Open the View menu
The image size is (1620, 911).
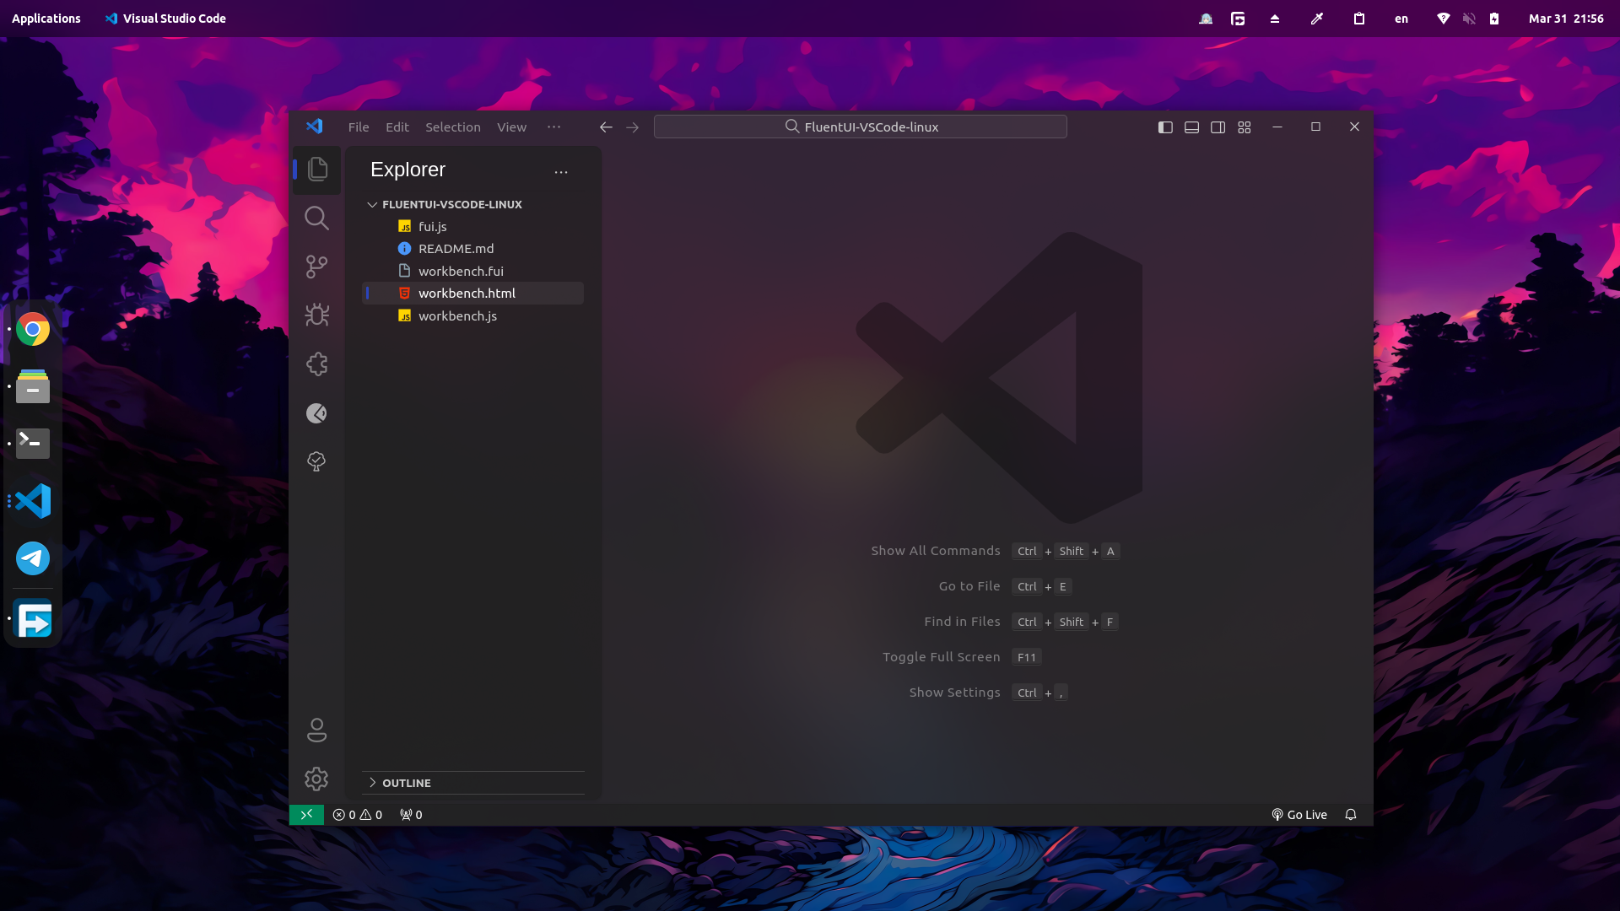(511, 127)
